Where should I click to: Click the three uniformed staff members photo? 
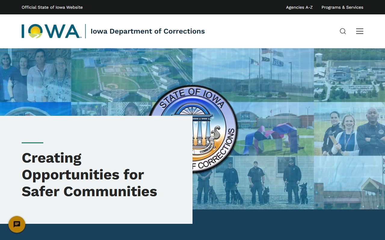350,129
